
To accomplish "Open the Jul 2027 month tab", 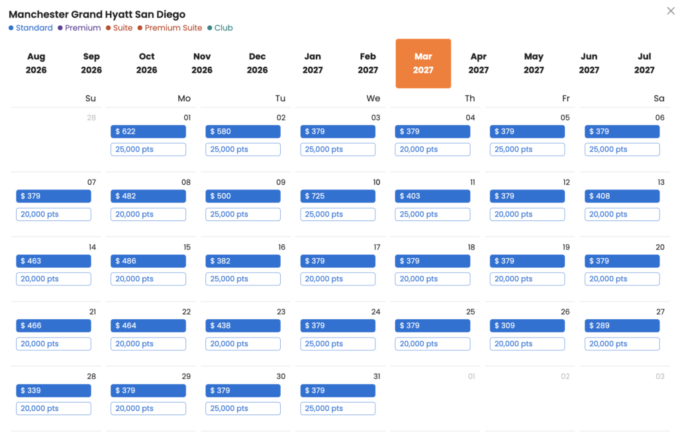I will (644, 63).
